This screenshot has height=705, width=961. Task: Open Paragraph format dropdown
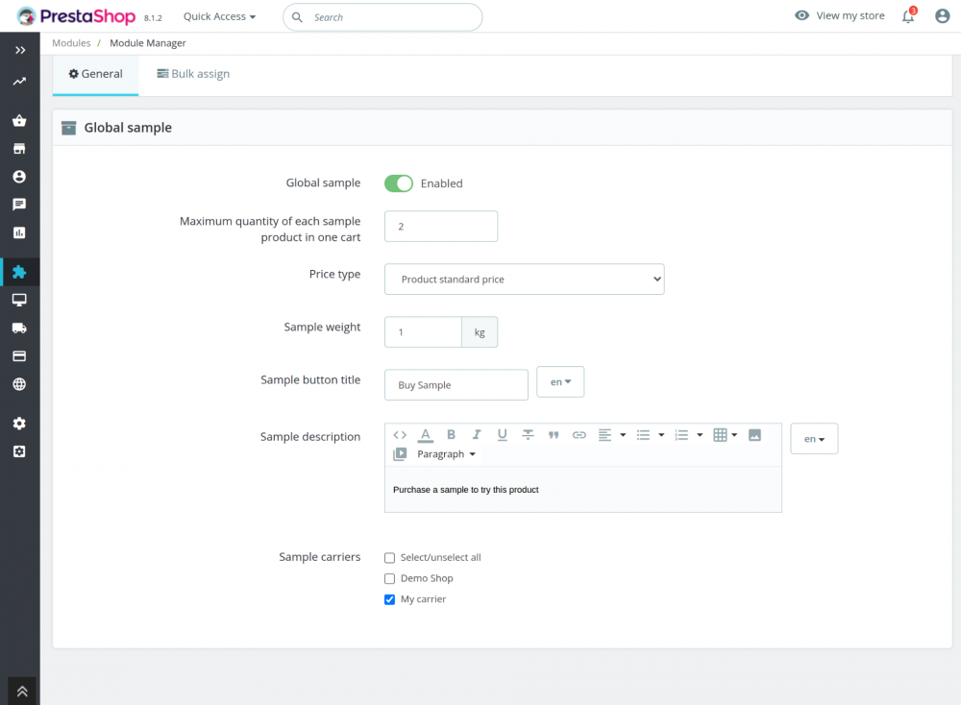tap(446, 454)
